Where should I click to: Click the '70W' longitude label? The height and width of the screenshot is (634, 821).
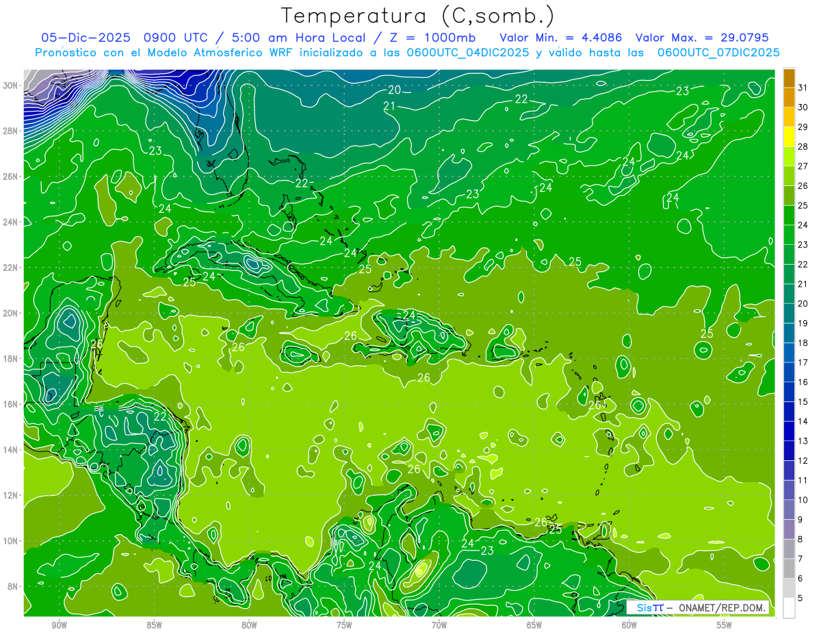pos(439,625)
